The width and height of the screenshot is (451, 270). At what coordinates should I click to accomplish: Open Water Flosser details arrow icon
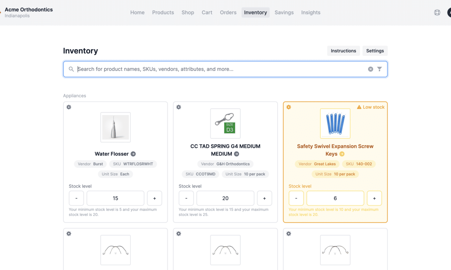click(133, 154)
